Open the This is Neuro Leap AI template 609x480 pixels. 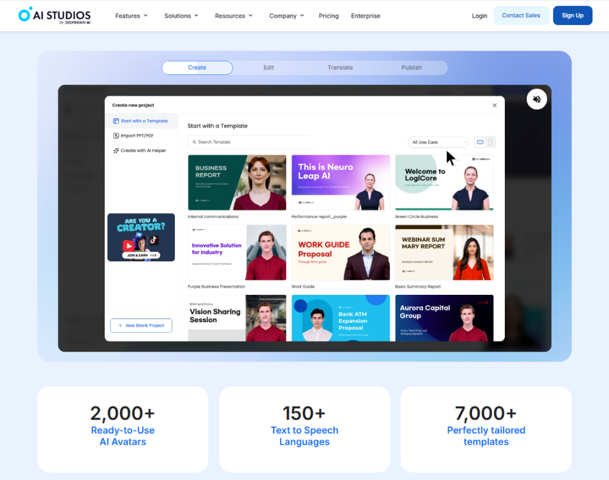click(x=340, y=183)
